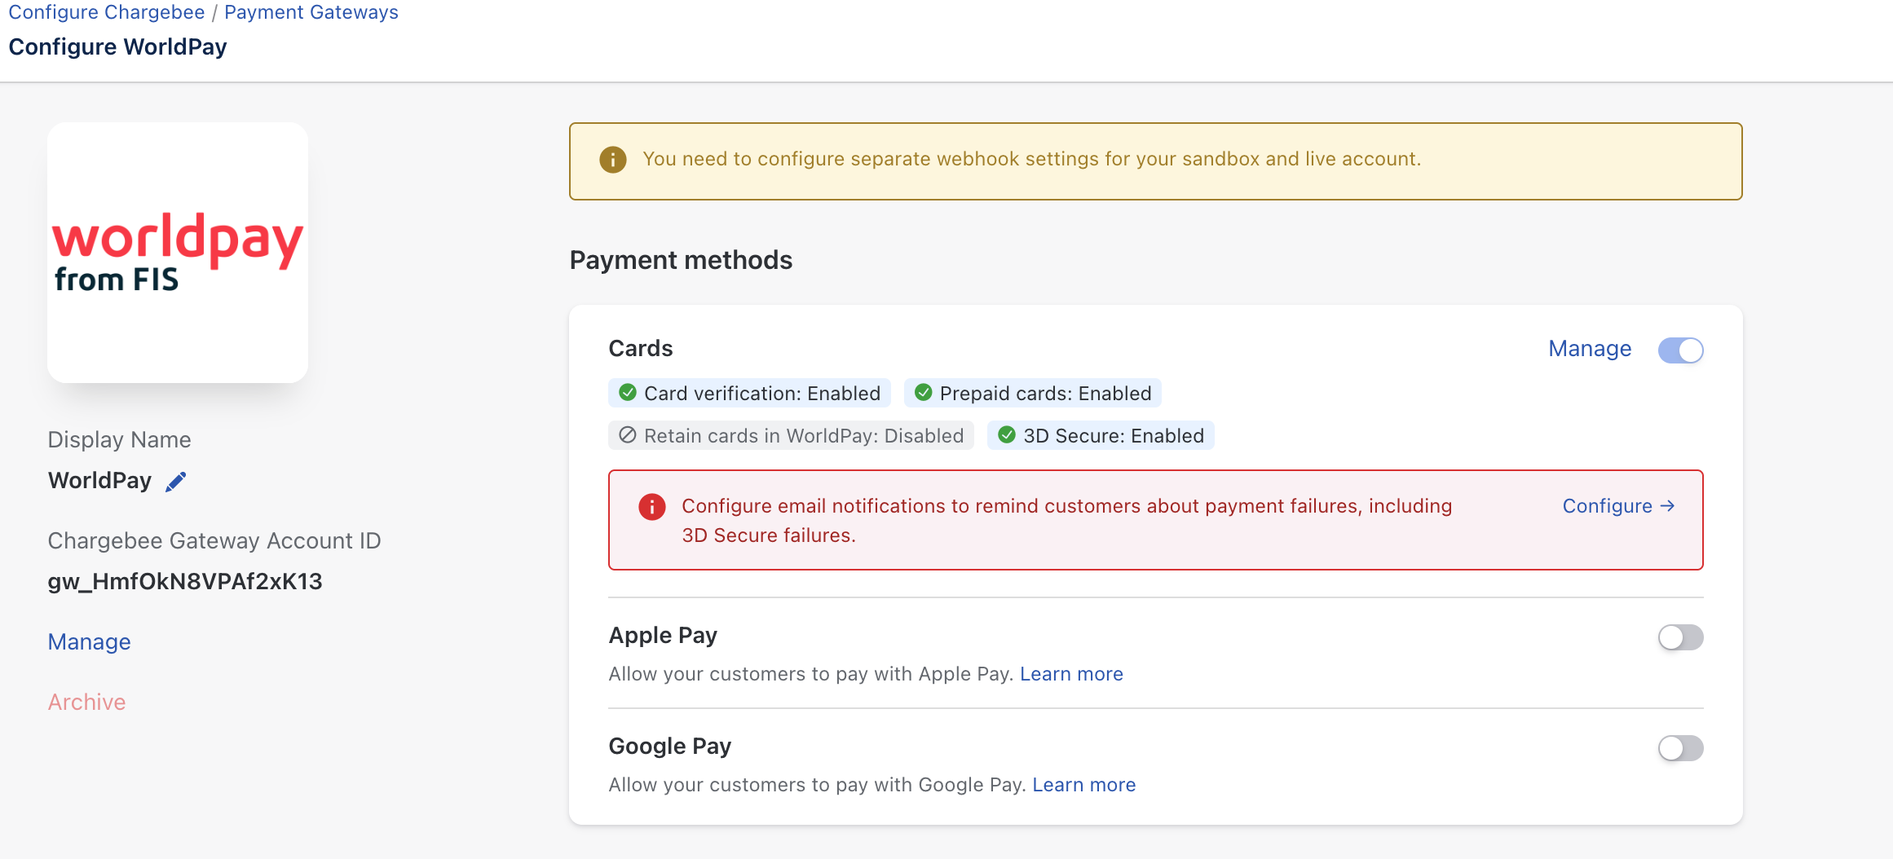Click the Google Pay section title
This screenshot has height=859, width=1893.
670,747
